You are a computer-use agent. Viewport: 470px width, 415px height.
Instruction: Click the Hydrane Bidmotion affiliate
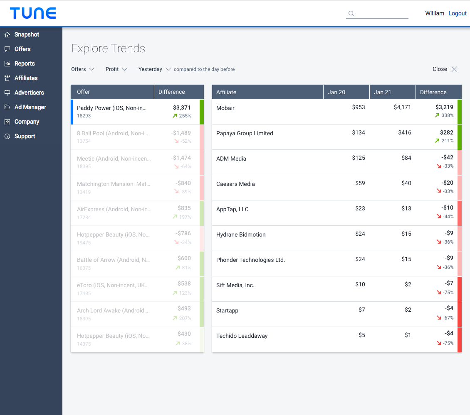(x=241, y=235)
